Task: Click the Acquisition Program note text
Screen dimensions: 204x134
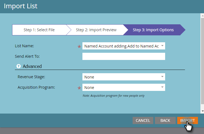Action: 114,96
